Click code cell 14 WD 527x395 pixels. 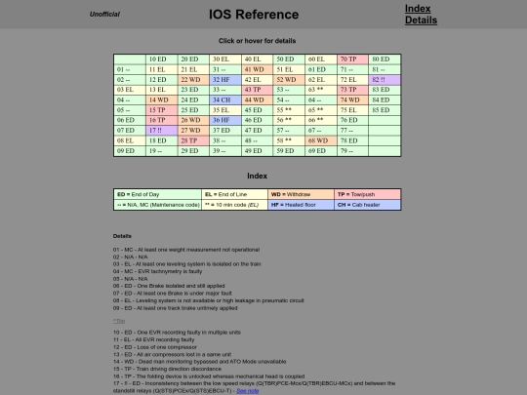[x=162, y=100]
